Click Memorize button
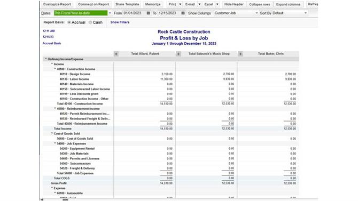 153,4
